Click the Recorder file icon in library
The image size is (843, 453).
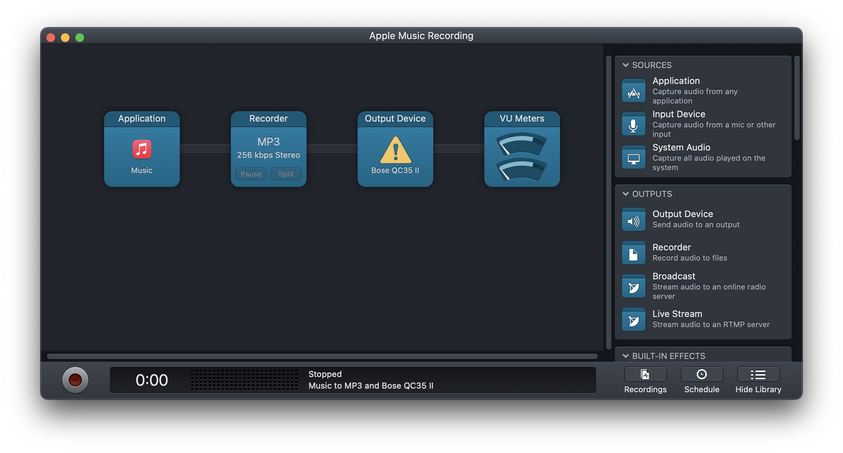click(633, 253)
